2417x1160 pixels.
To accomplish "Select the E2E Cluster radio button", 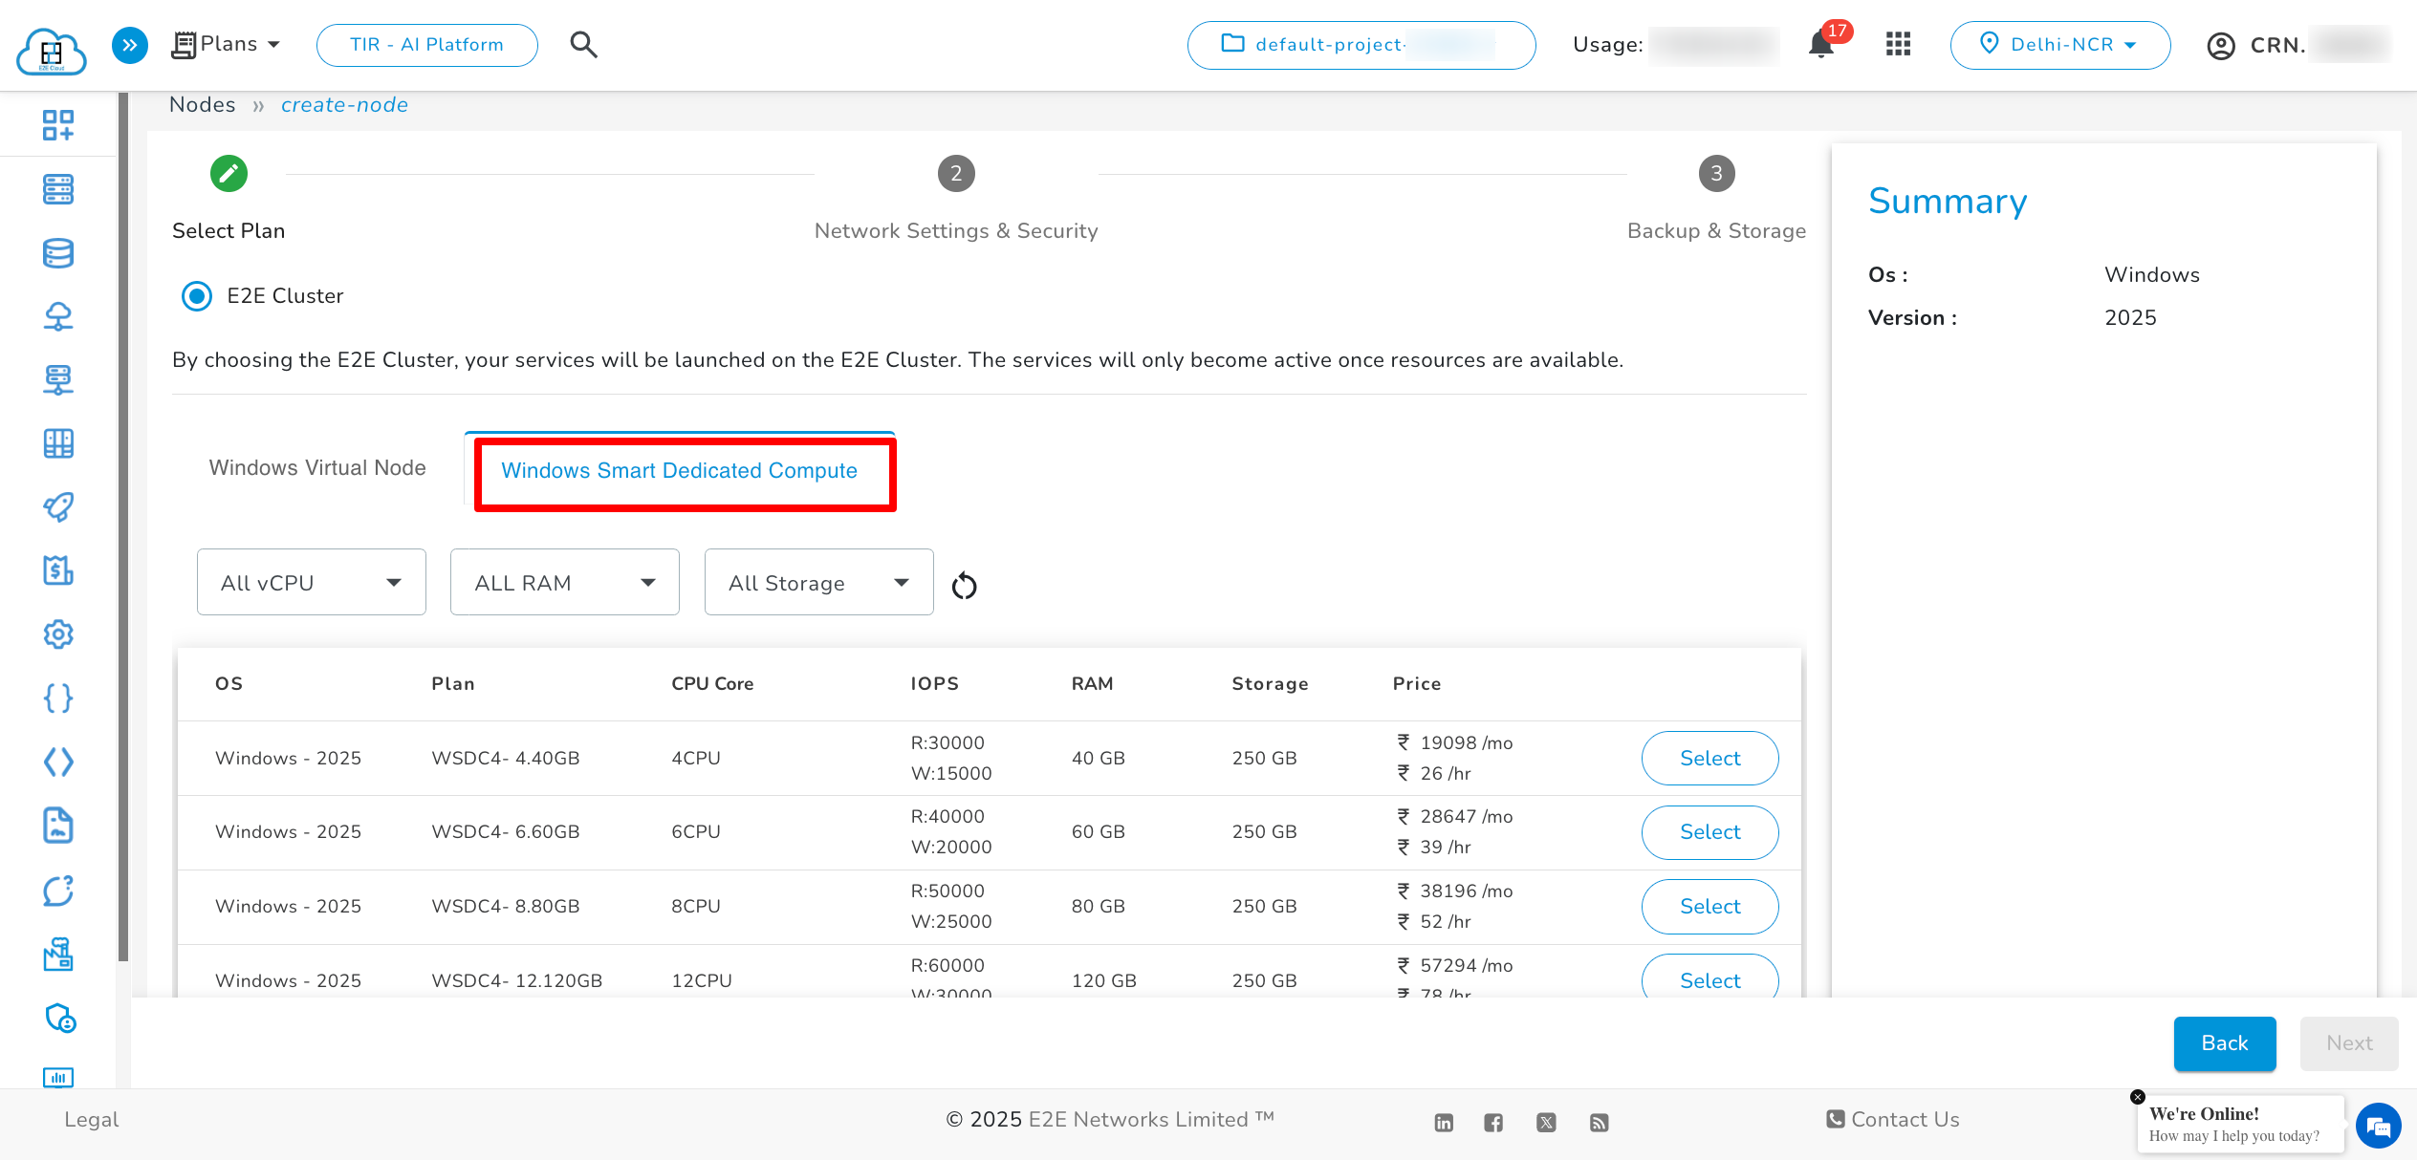I will click(197, 296).
